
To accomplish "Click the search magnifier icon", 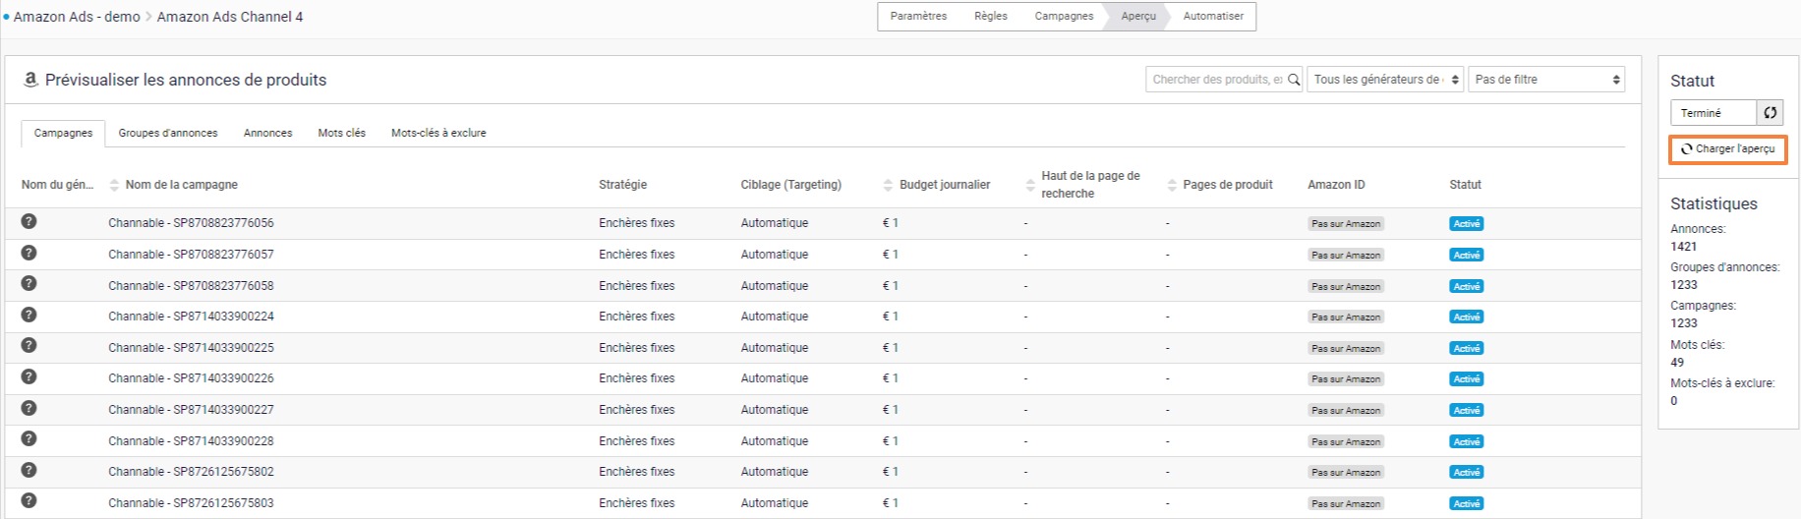I will (1294, 80).
